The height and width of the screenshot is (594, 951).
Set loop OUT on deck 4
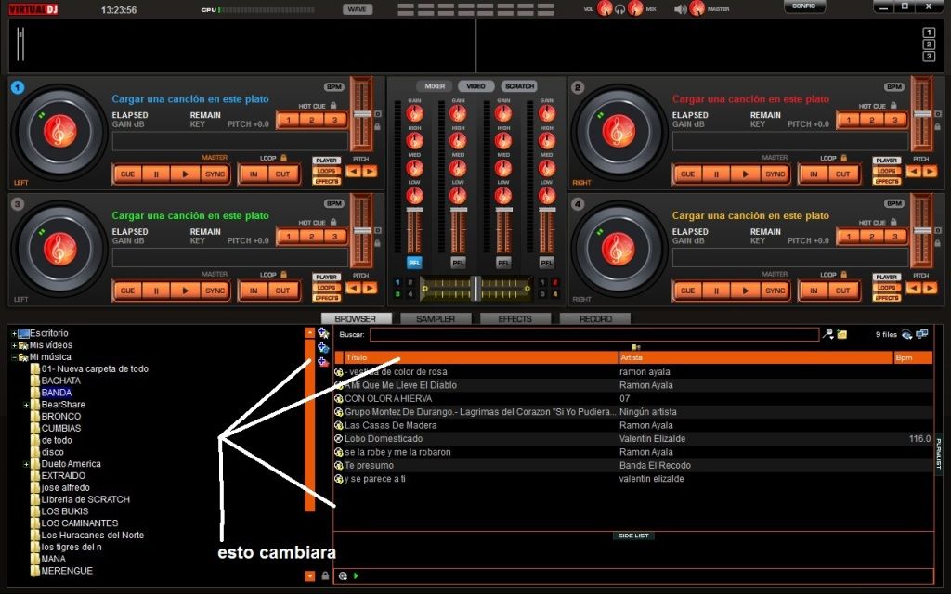point(842,291)
